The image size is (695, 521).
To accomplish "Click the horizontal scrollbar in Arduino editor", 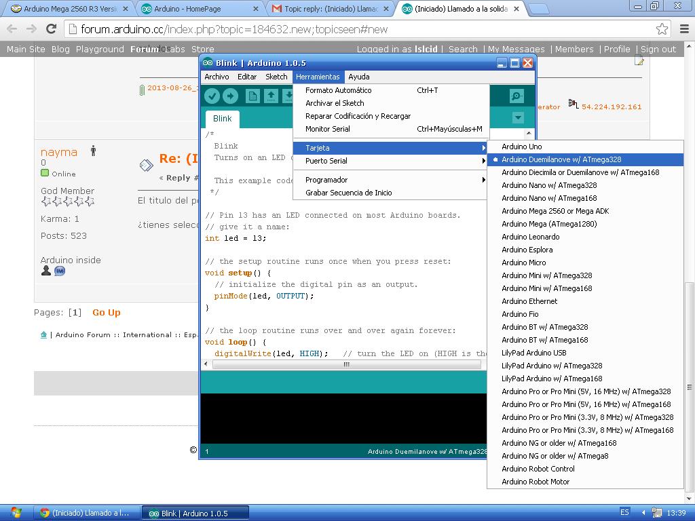I will click(347, 364).
